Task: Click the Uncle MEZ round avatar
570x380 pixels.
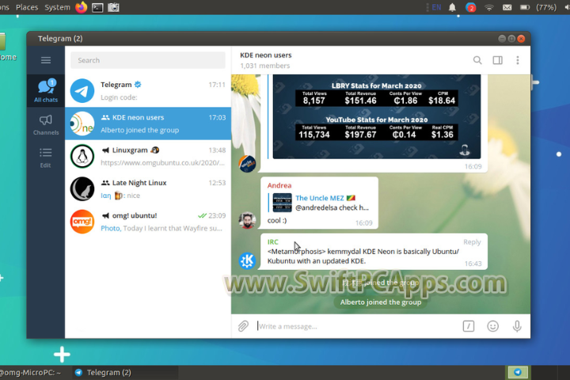Action: (x=247, y=164)
